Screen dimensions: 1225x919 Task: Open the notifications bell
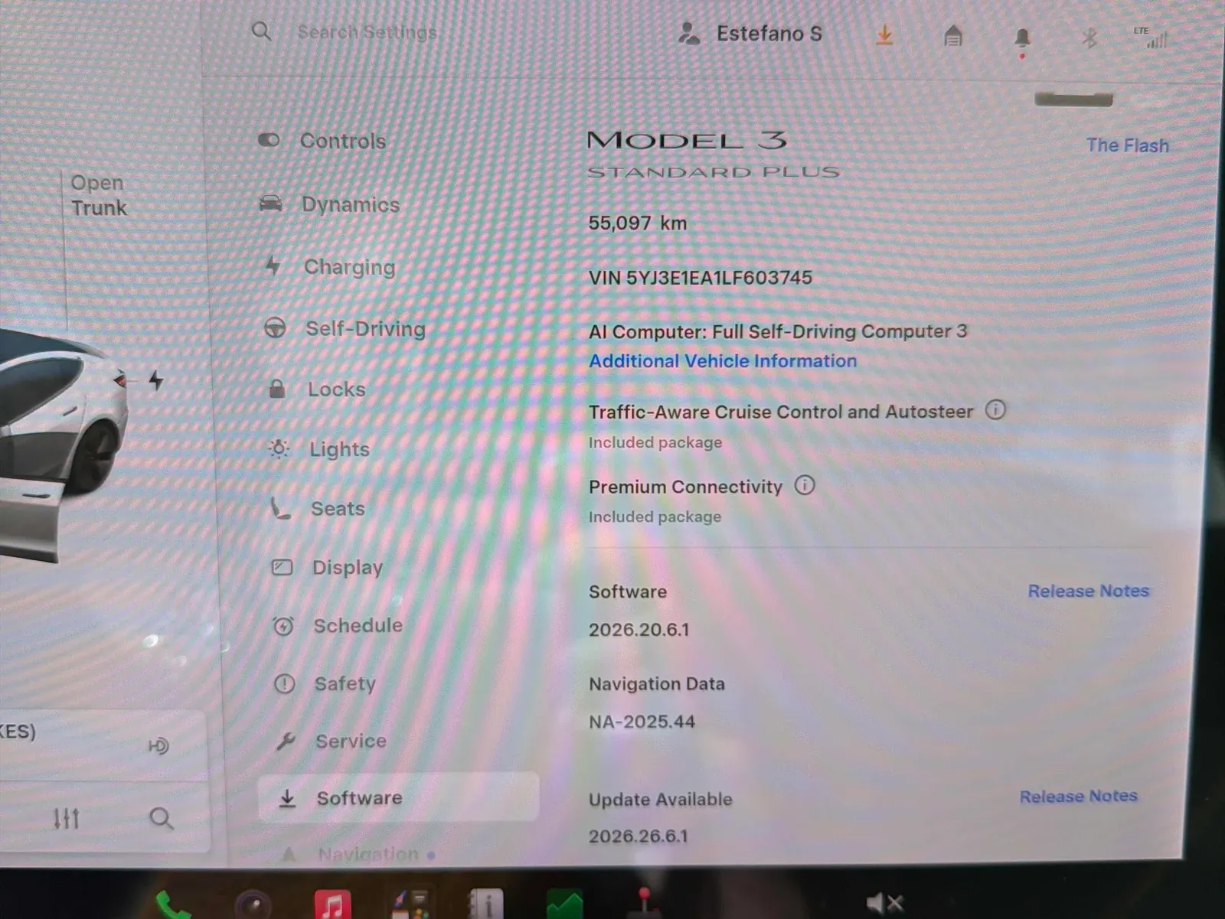coord(1022,40)
